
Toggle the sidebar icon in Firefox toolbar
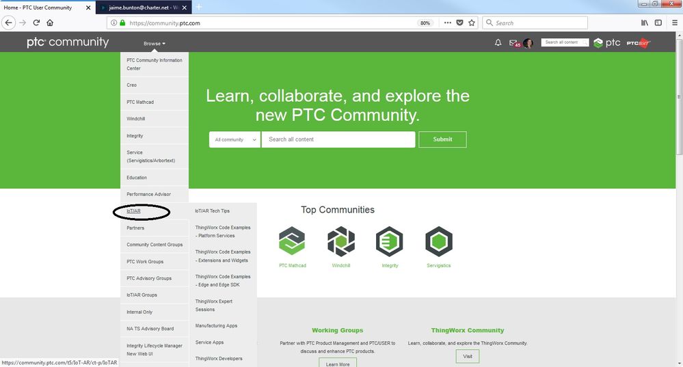pos(658,23)
